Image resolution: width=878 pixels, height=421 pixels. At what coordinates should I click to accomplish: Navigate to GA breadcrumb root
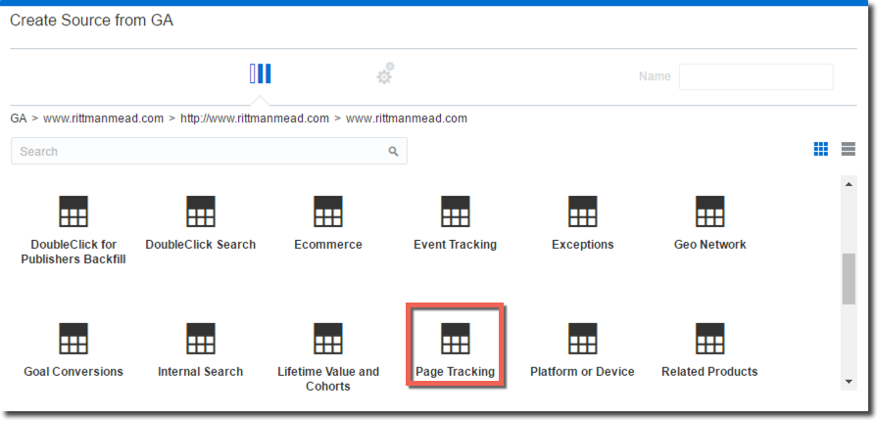pos(19,118)
